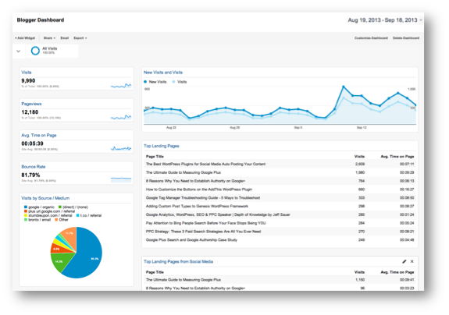Click 'PPC Strategy: These 3 Paid Search Strategies' row
Image resolution: width=449 pixels, height=315 pixels.
coord(280,232)
